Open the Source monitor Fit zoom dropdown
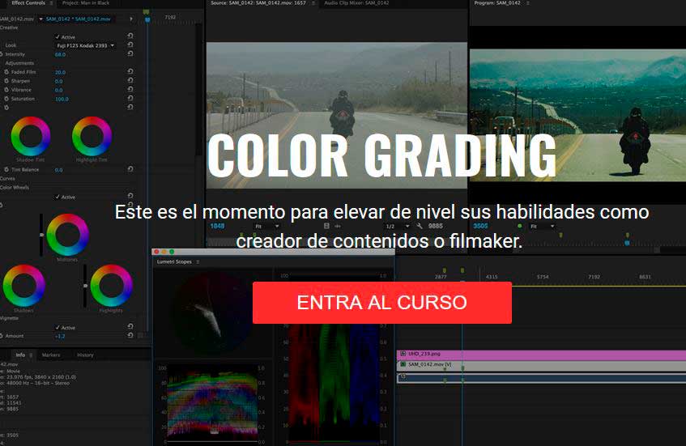 pos(267,227)
